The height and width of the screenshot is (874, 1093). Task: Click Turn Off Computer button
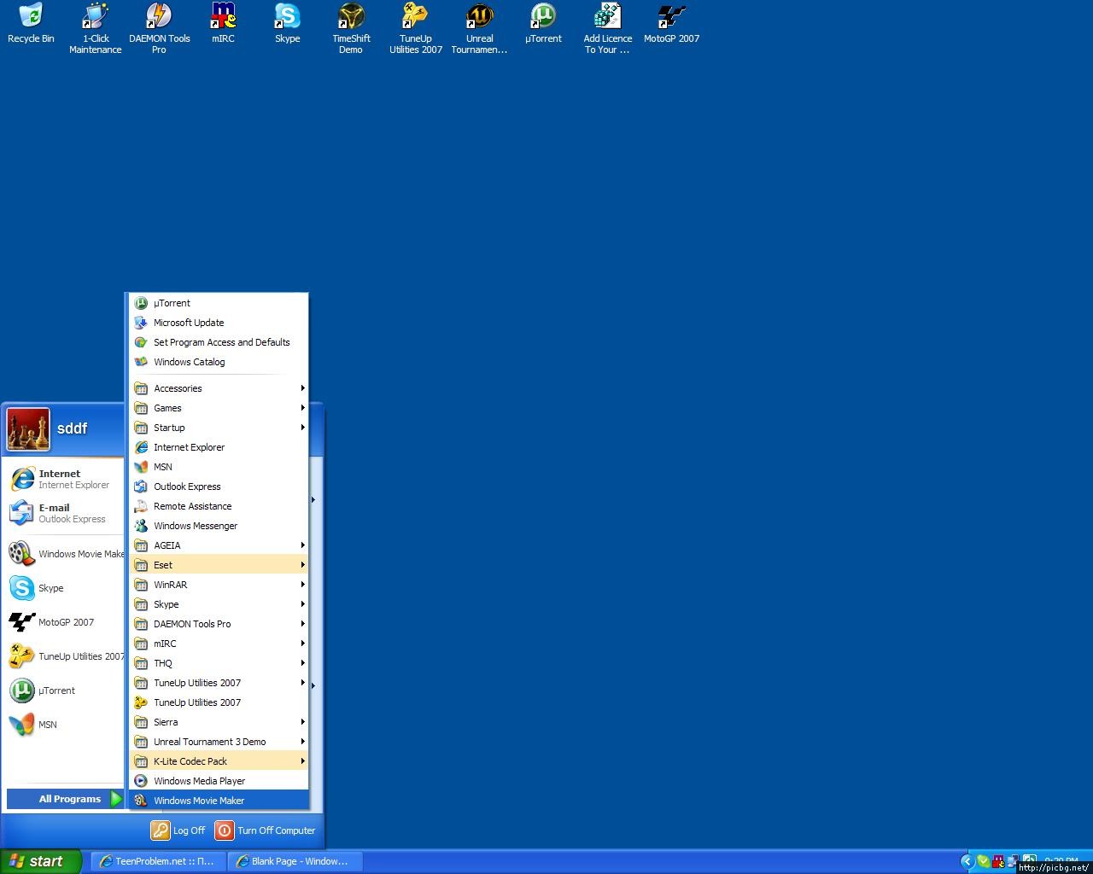coord(266,830)
